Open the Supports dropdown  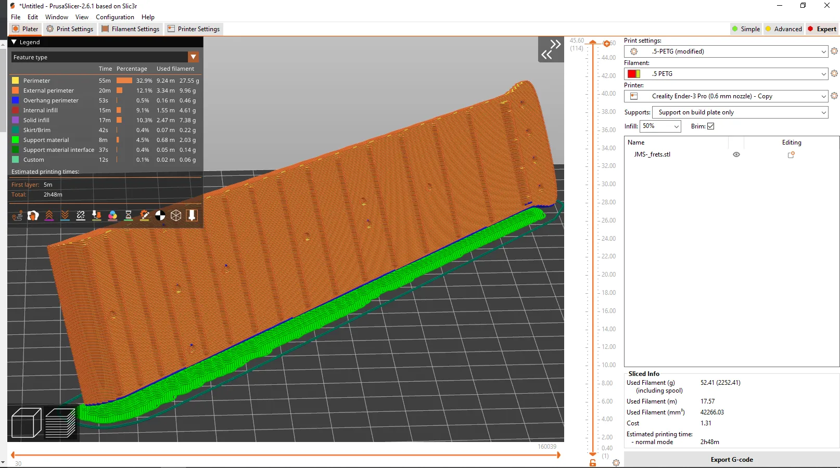tap(740, 112)
